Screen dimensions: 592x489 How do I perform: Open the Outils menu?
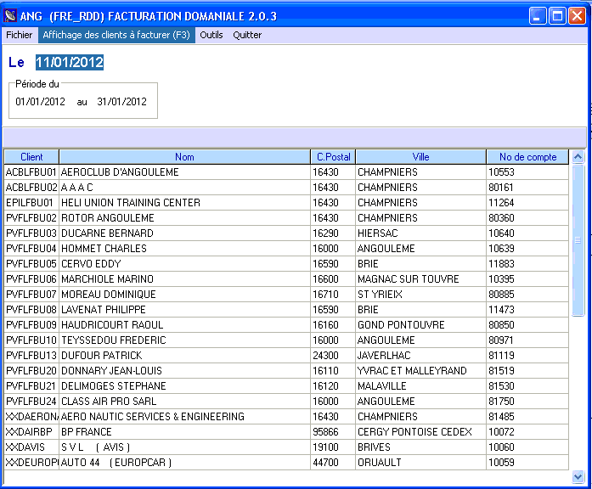click(211, 35)
